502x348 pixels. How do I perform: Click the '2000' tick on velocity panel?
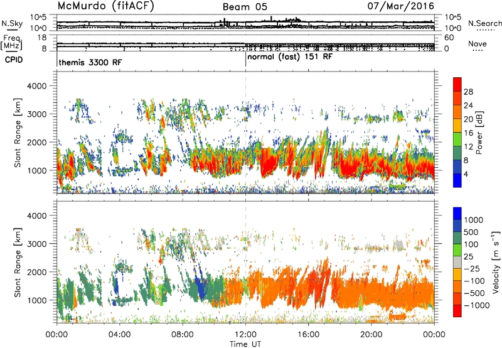(37, 272)
